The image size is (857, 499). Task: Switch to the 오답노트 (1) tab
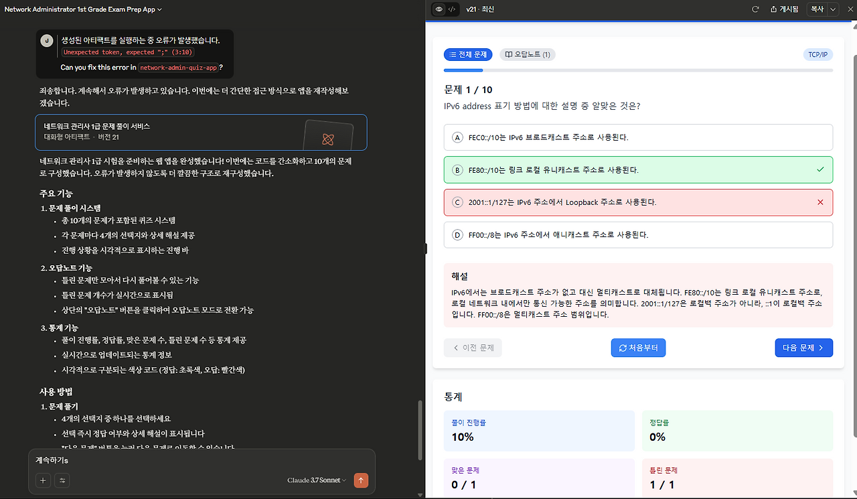528,54
